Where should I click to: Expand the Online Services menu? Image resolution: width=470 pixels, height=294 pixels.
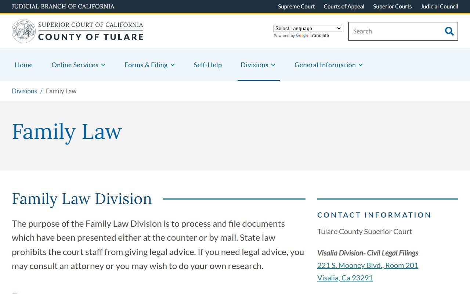click(x=79, y=65)
